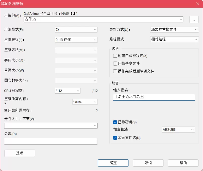
Task: Expand the compression level dropdown
Action: [76, 40]
